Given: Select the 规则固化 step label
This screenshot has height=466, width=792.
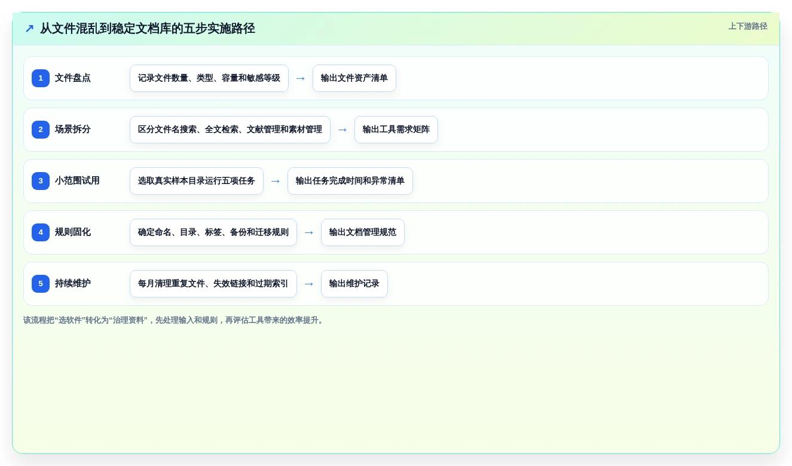Looking at the screenshot, I should [x=73, y=232].
